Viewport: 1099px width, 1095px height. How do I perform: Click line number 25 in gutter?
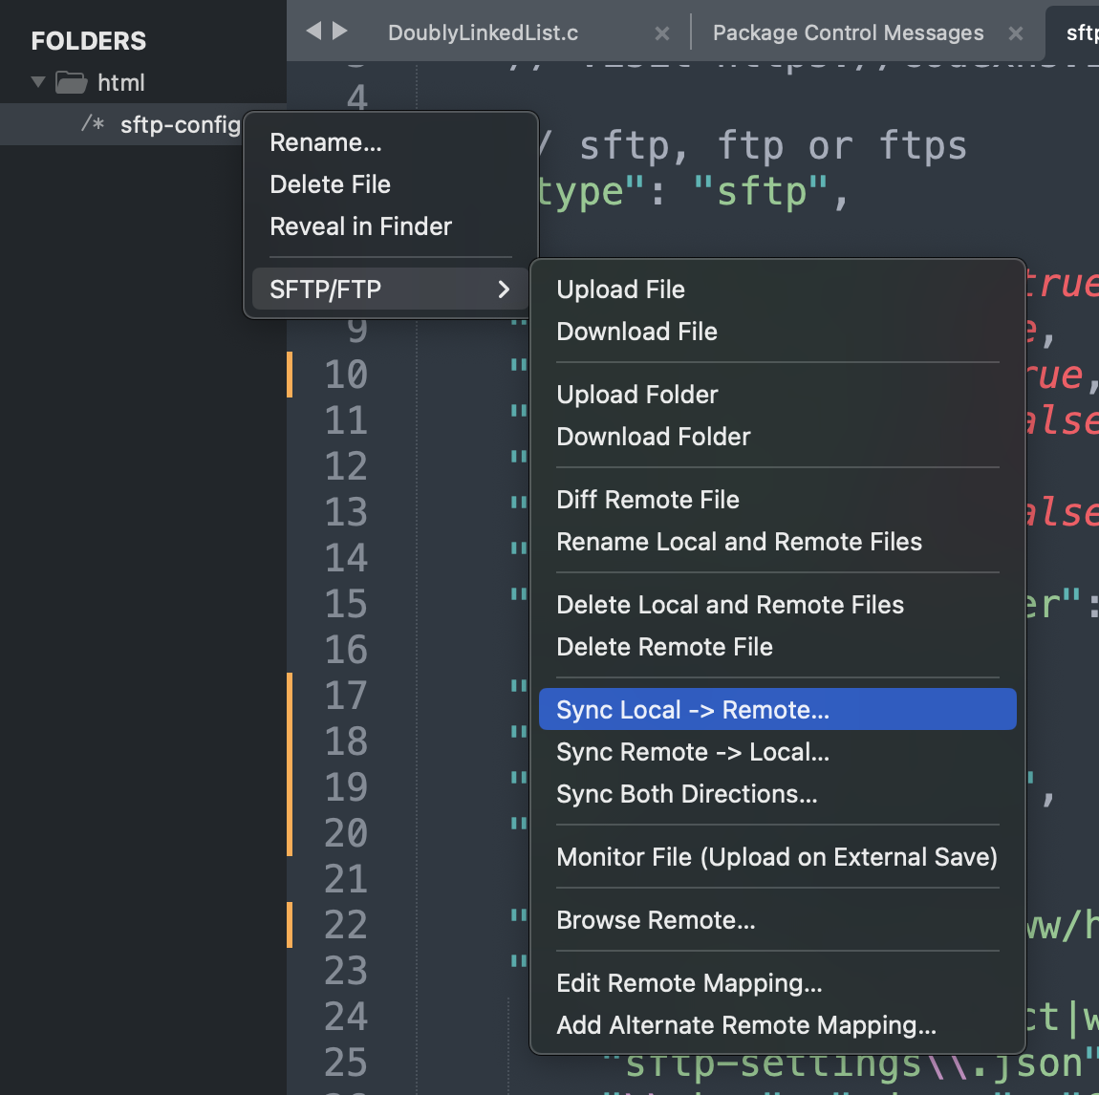(x=346, y=1062)
